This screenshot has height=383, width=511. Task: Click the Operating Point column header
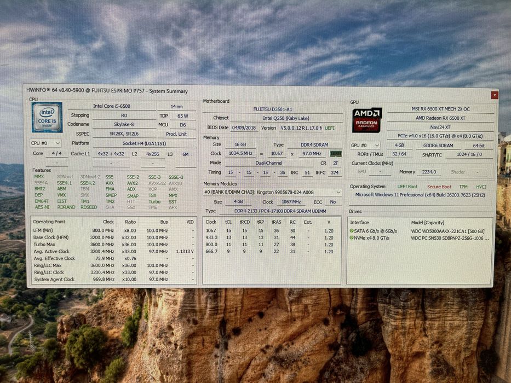tap(49, 222)
